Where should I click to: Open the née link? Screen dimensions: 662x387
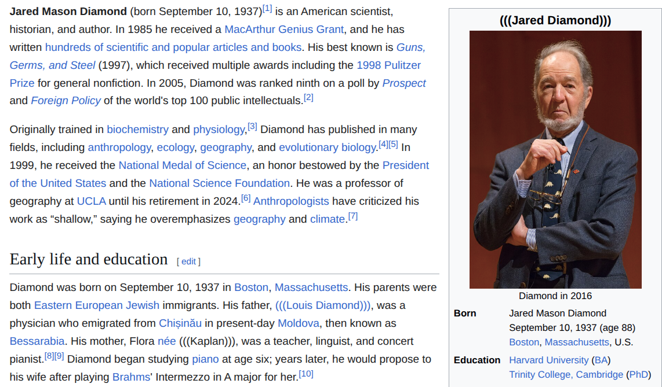pos(167,341)
